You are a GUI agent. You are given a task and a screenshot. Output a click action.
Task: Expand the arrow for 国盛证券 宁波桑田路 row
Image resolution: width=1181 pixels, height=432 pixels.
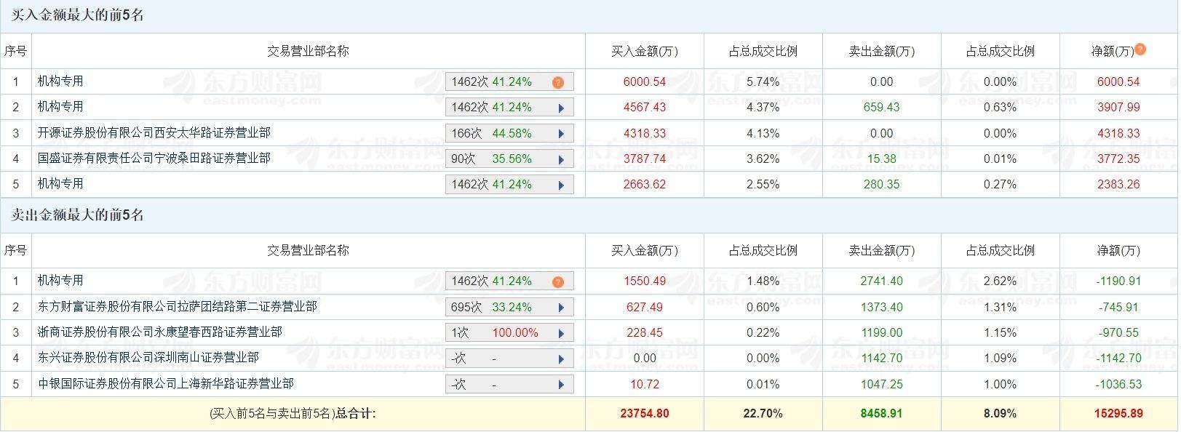pos(561,159)
